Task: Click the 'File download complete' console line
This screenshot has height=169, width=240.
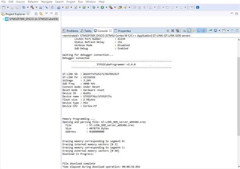Action: pyautogui.click(x=79, y=164)
